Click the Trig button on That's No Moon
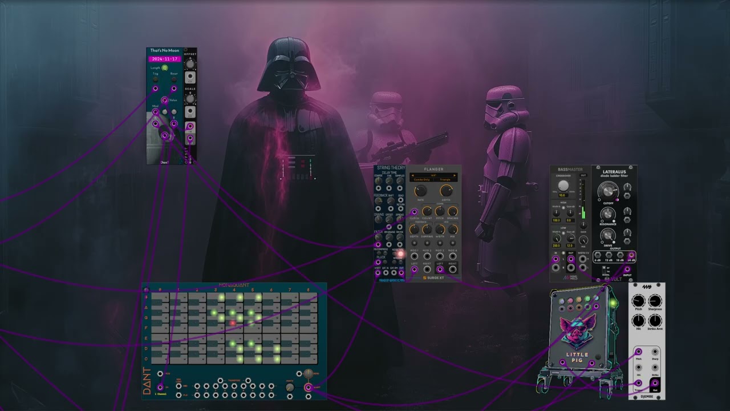The image size is (730, 411). 156,79
